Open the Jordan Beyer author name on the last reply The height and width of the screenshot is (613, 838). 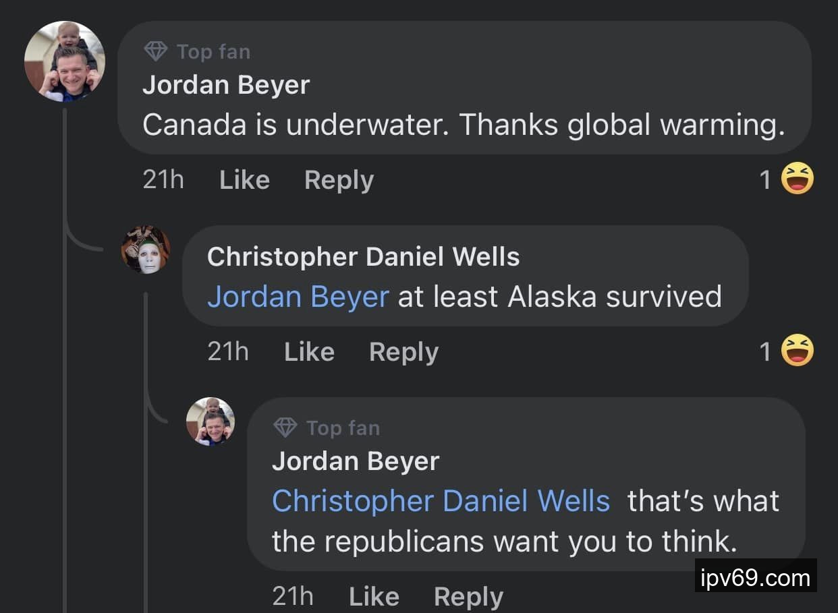[356, 461]
